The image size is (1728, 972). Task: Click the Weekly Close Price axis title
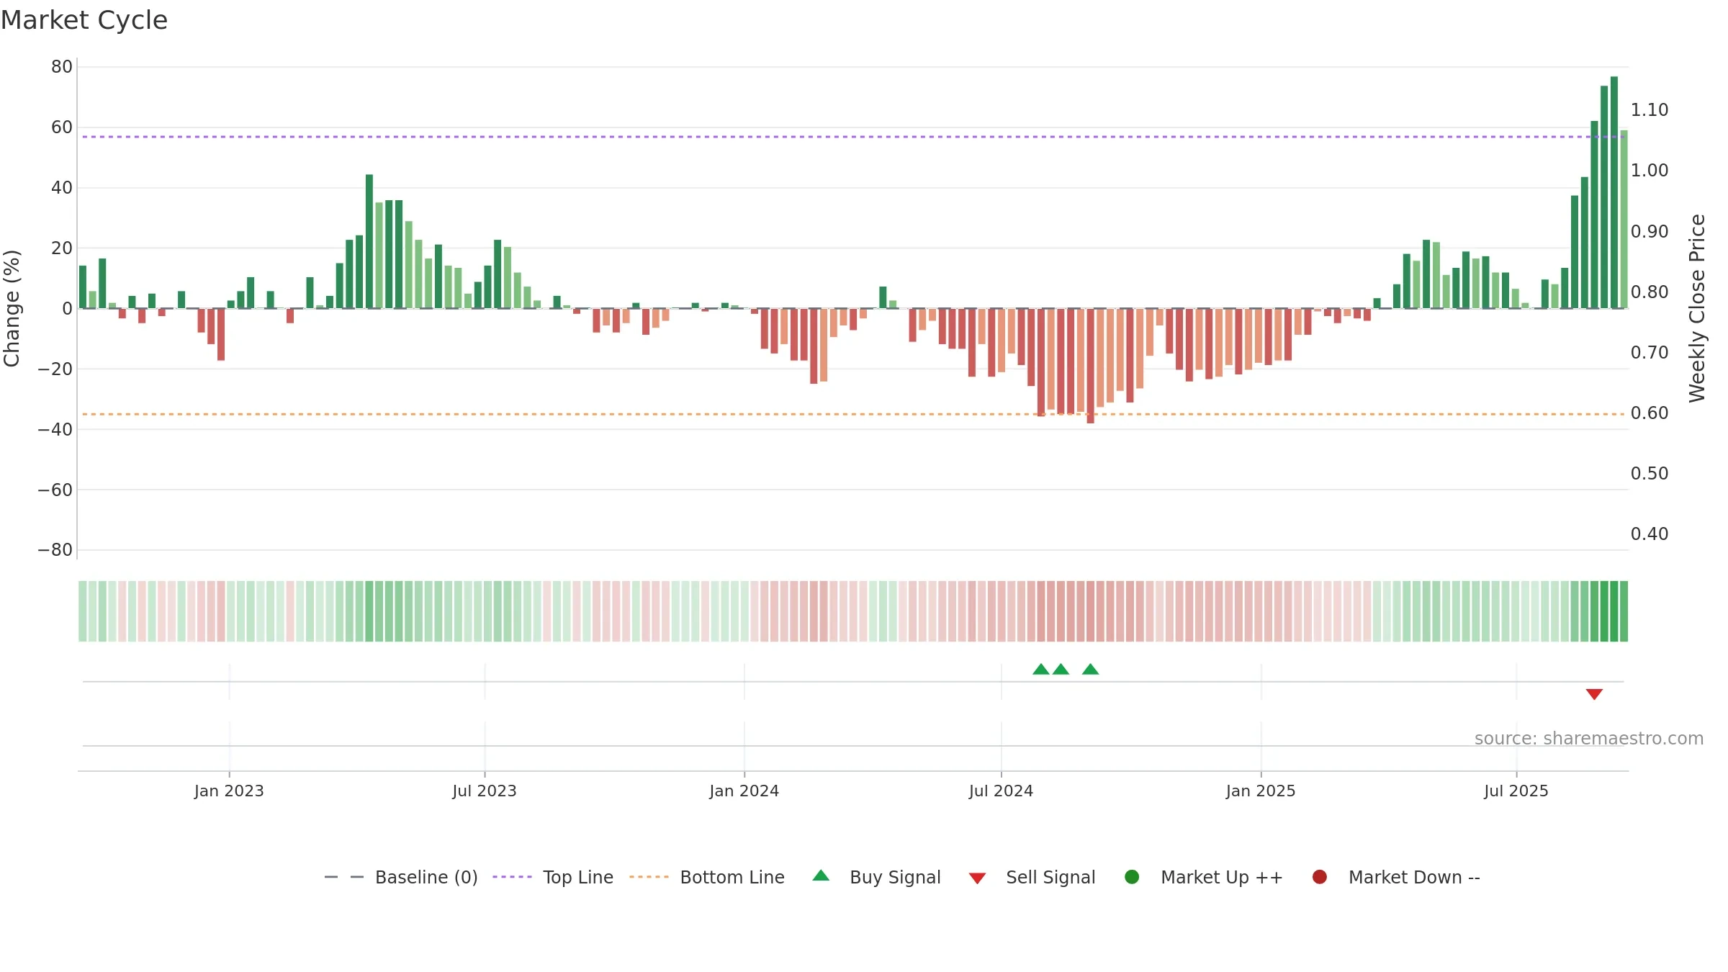click(x=1697, y=308)
